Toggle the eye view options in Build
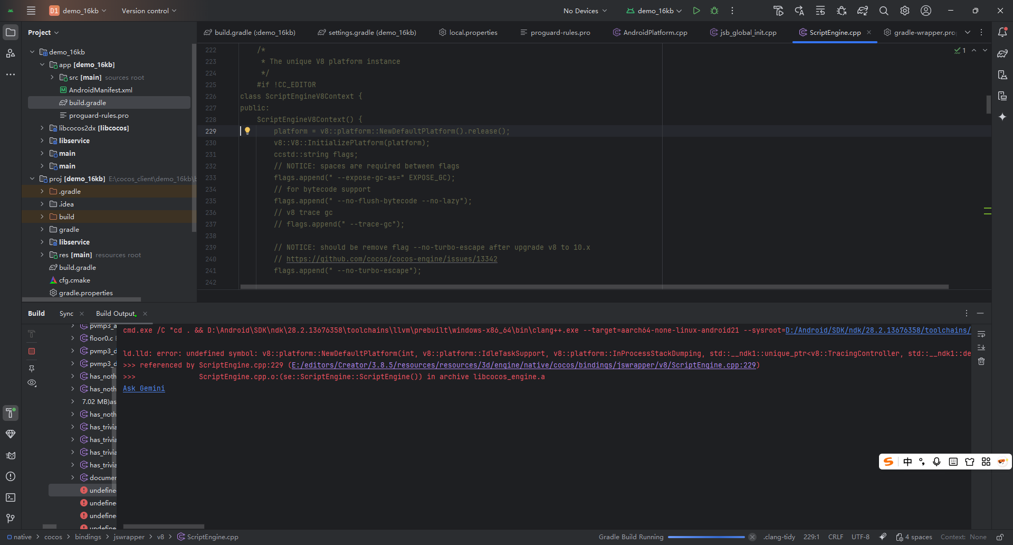The height and width of the screenshot is (545, 1013). (x=32, y=383)
